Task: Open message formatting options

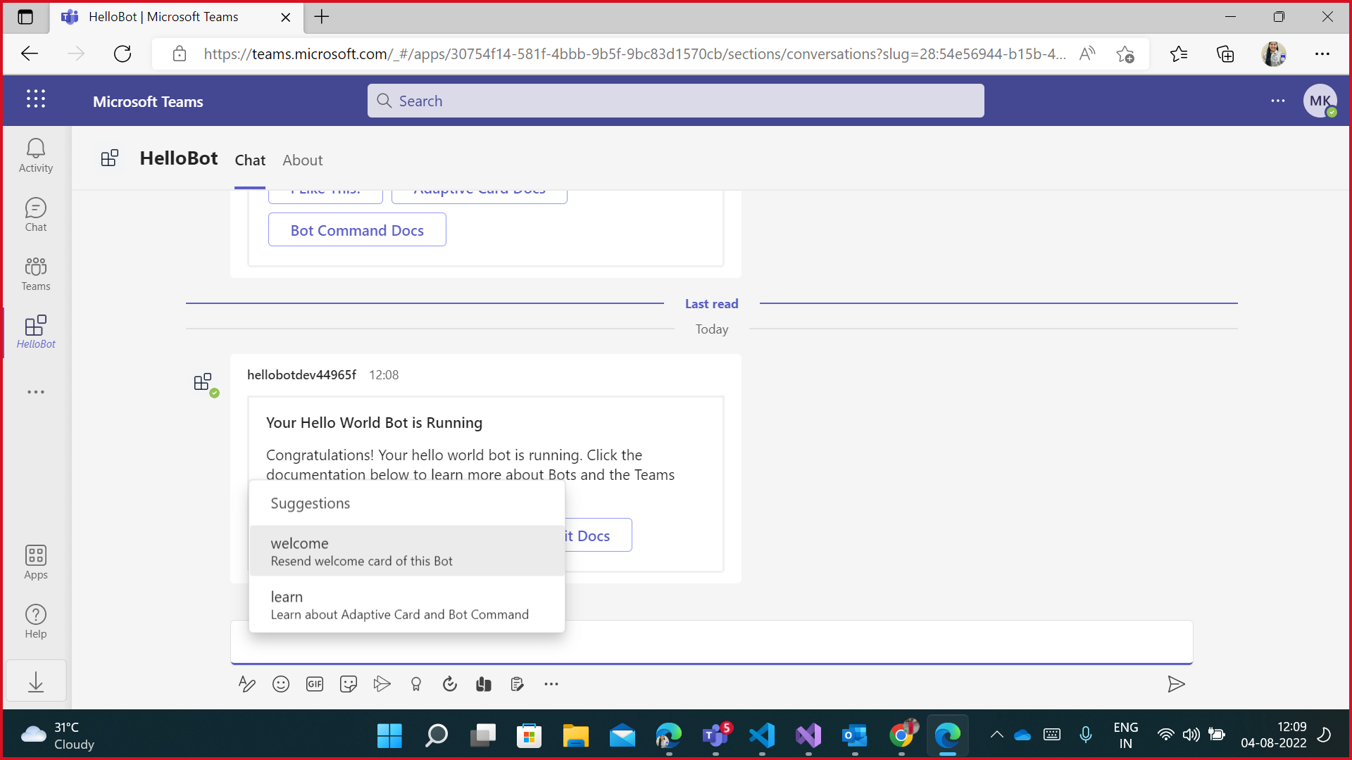Action: [247, 683]
